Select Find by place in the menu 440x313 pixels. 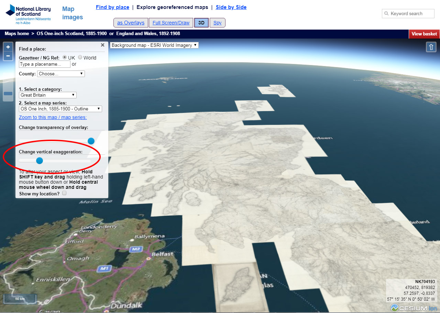coord(112,7)
